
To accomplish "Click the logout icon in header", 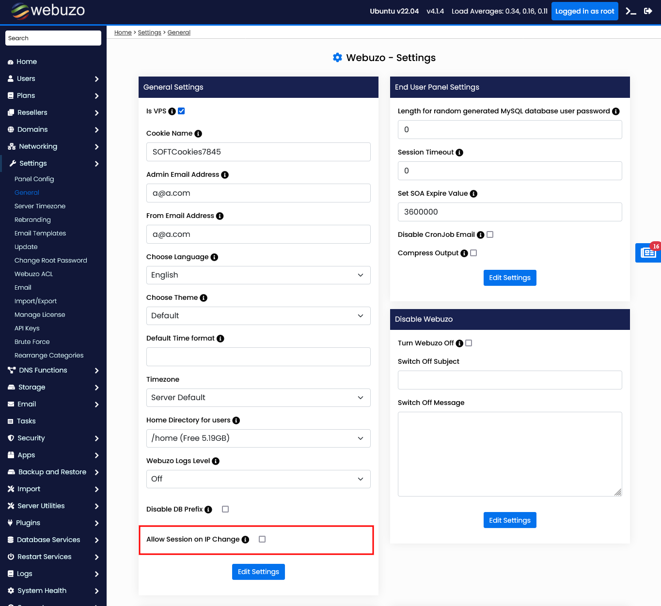I will click(648, 11).
